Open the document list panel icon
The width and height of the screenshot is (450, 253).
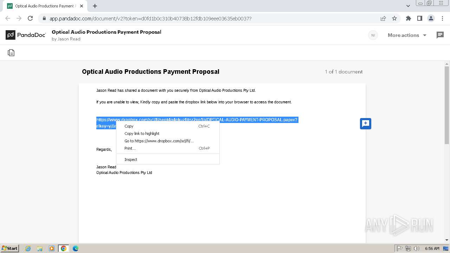[x=11, y=53]
